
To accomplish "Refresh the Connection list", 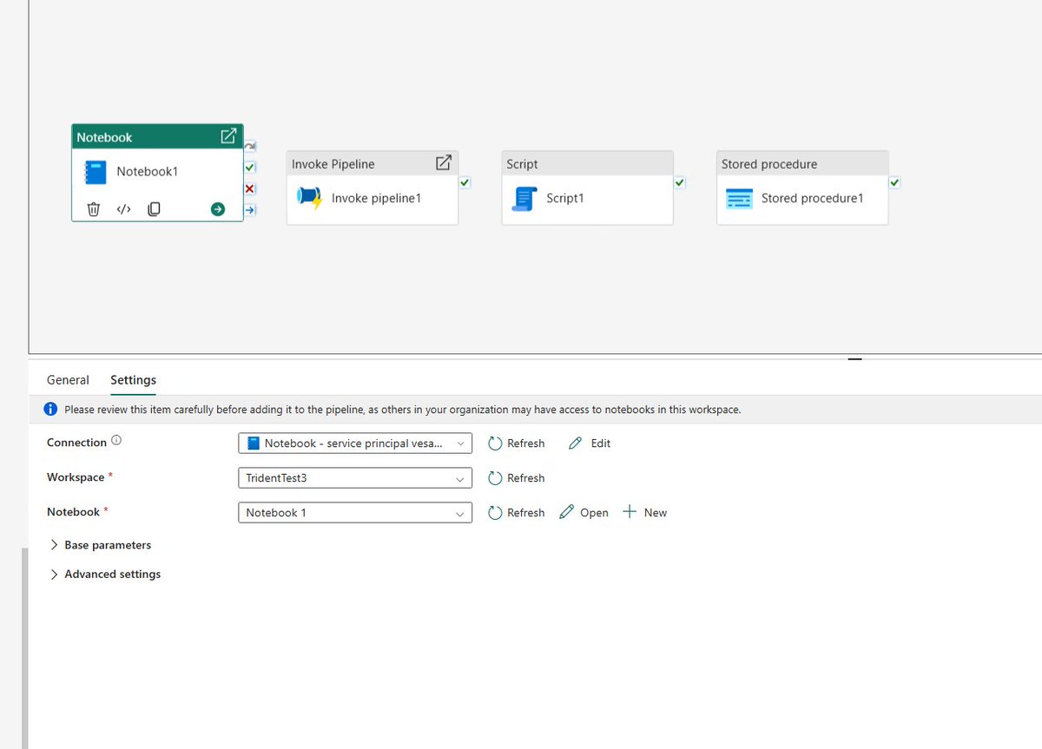I will pyautogui.click(x=517, y=443).
